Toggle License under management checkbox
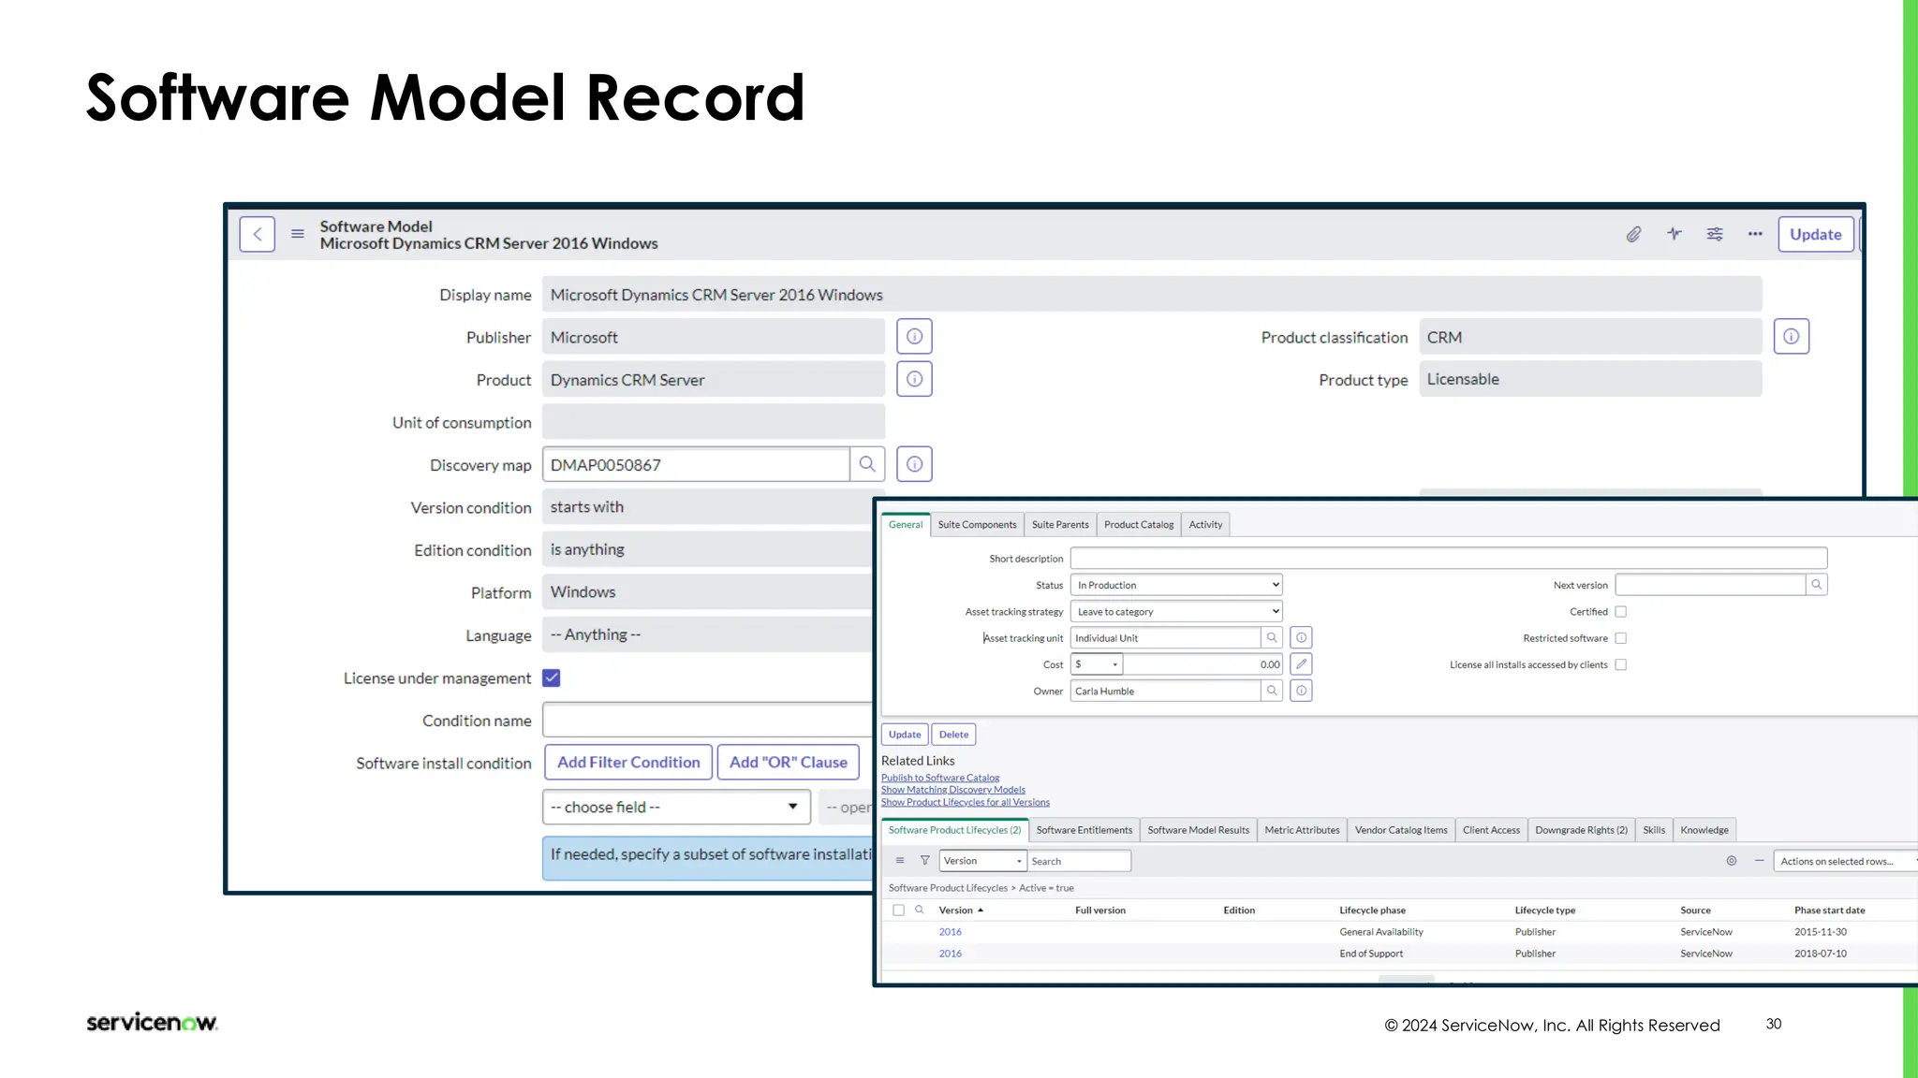The width and height of the screenshot is (1918, 1078). pos(552,678)
